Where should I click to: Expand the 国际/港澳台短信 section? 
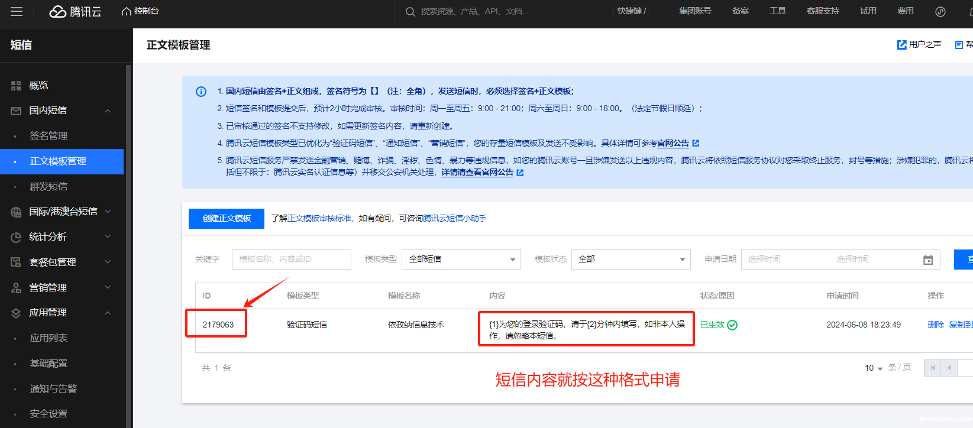(x=108, y=212)
